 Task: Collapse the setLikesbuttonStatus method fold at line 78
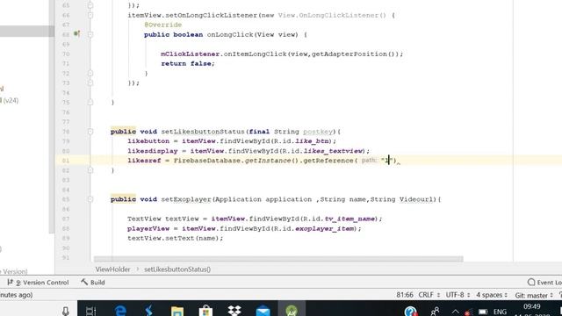tap(90, 132)
